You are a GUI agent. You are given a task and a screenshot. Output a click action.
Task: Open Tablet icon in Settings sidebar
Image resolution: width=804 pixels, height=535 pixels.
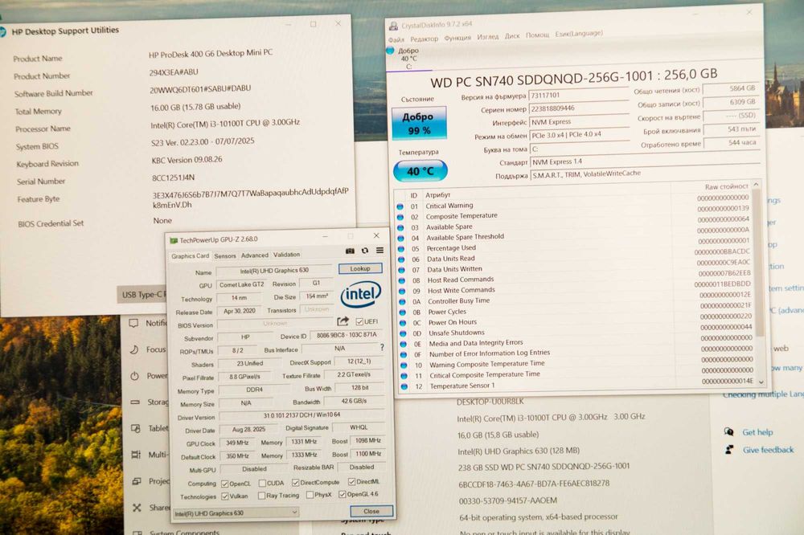pyautogui.click(x=135, y=428)
